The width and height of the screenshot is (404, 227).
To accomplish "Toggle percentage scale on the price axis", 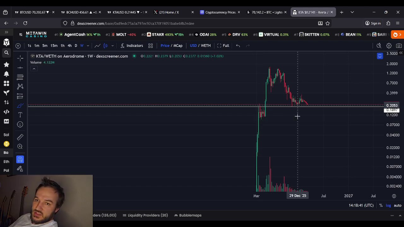I will point(381,206).
